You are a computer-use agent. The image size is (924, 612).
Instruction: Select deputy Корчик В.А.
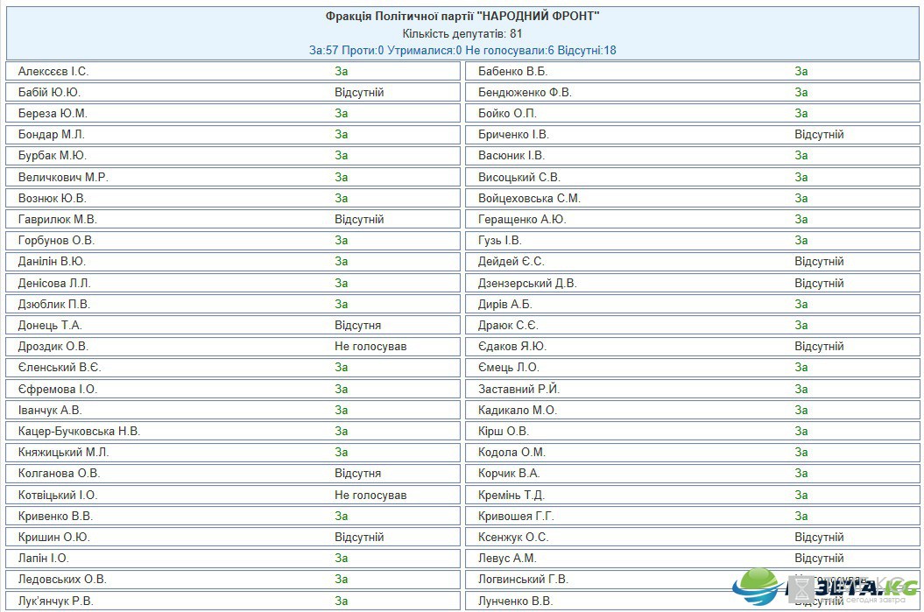point(509,474)
